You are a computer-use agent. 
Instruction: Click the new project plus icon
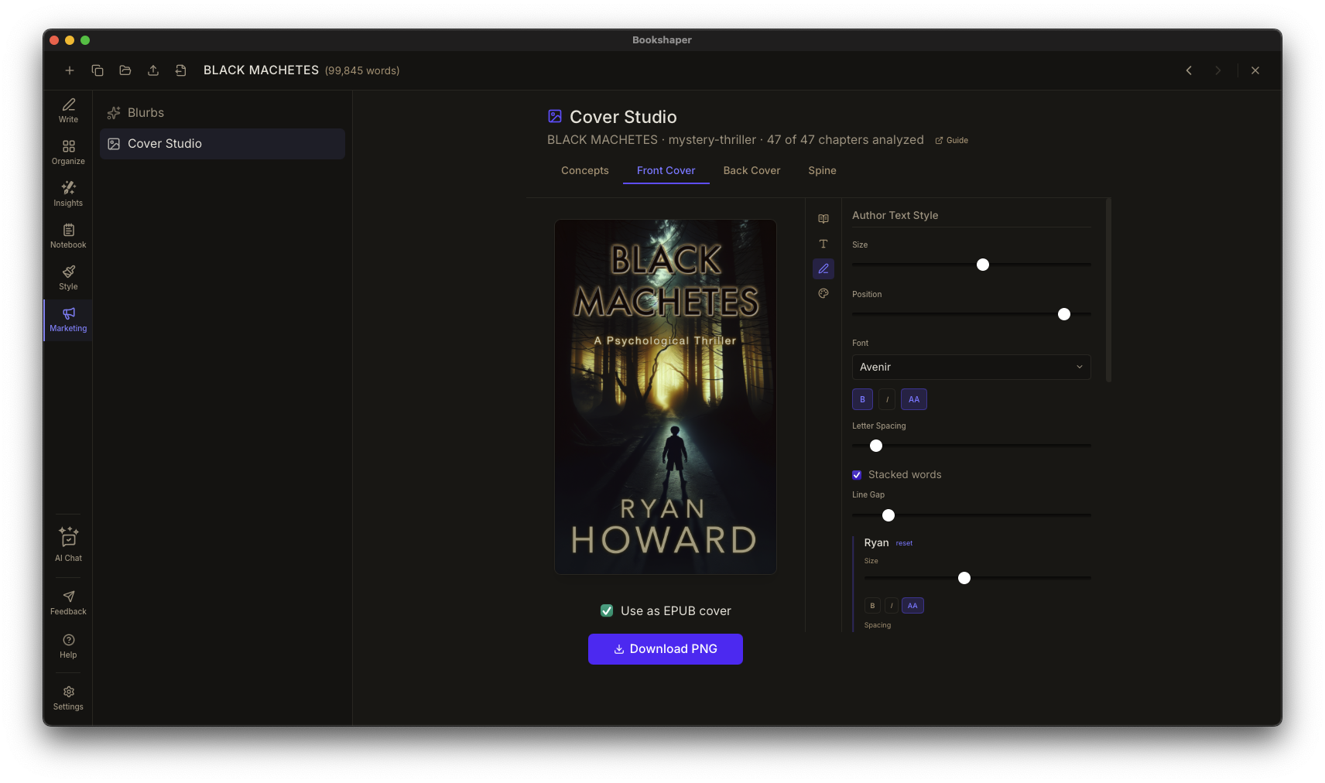(x=69, y=70)
